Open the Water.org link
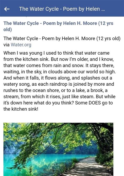 21,45
